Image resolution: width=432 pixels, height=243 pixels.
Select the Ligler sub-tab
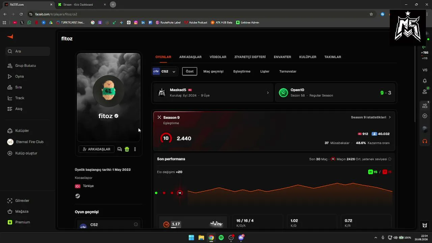click(x=265, y=72)
